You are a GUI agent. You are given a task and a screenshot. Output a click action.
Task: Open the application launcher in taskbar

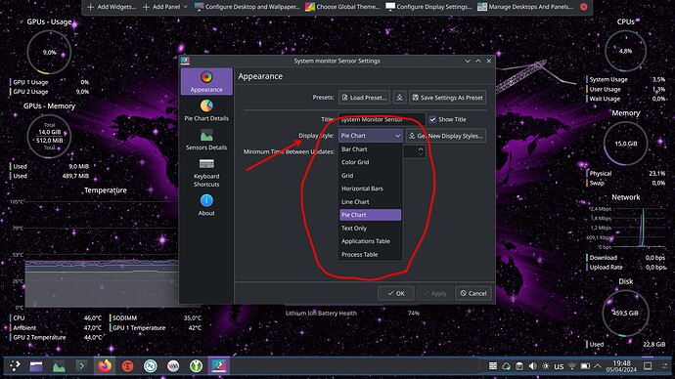click(x=15, y=365)
